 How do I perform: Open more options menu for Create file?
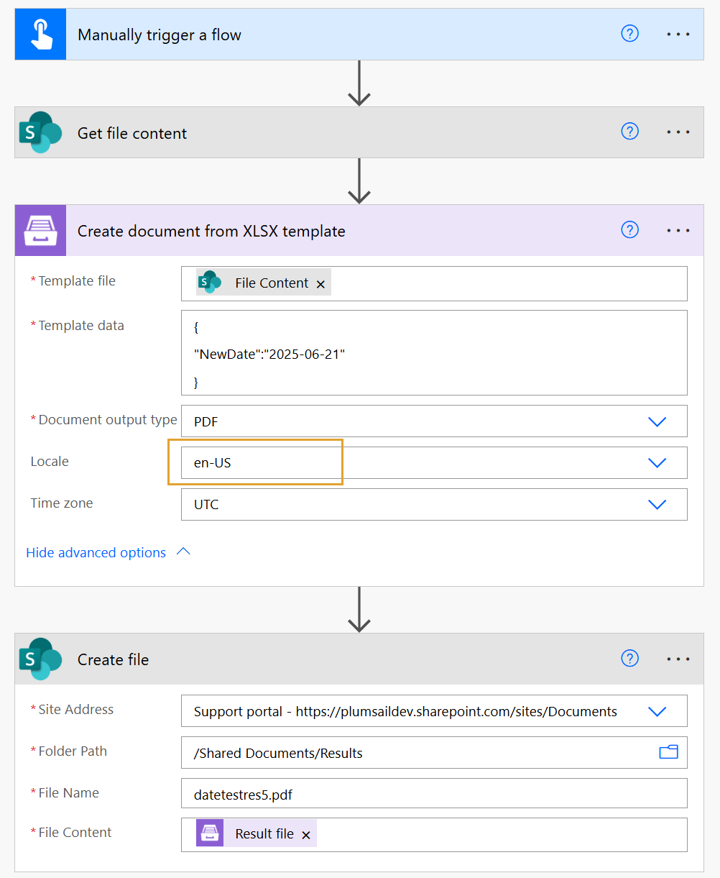click(678, 658)
